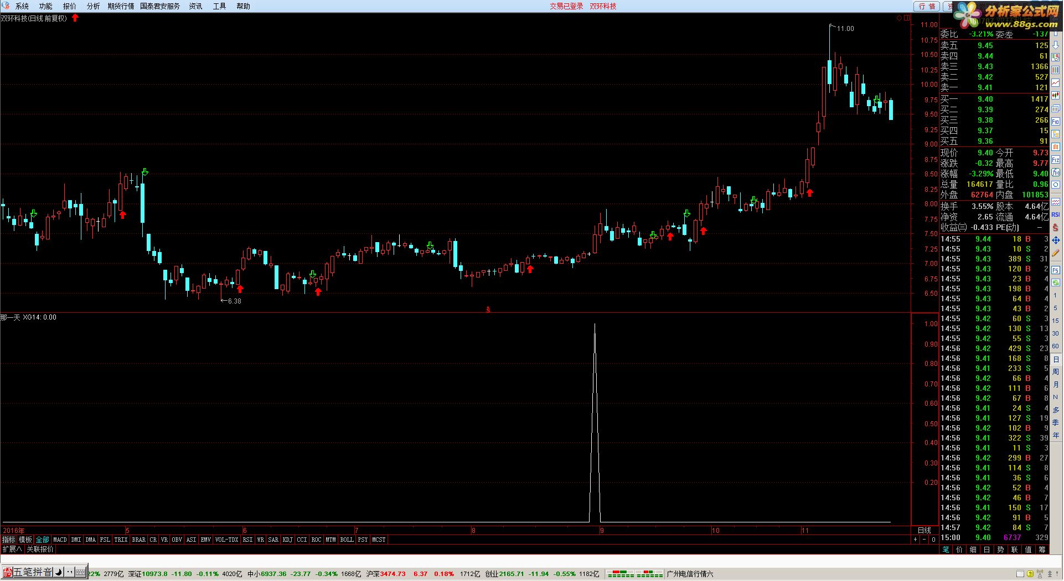The width and height of the screenshot is (1064, 581).
Task: Click the moon icon in IME bar
Action: point(59,572)
